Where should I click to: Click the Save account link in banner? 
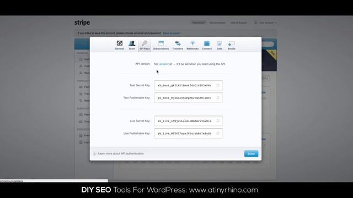pos(172,33)
